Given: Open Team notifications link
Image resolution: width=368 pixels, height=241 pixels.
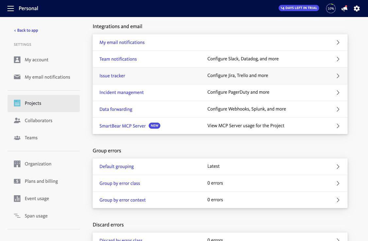Looking at the screenshot, I should click(x=118, y=59).
